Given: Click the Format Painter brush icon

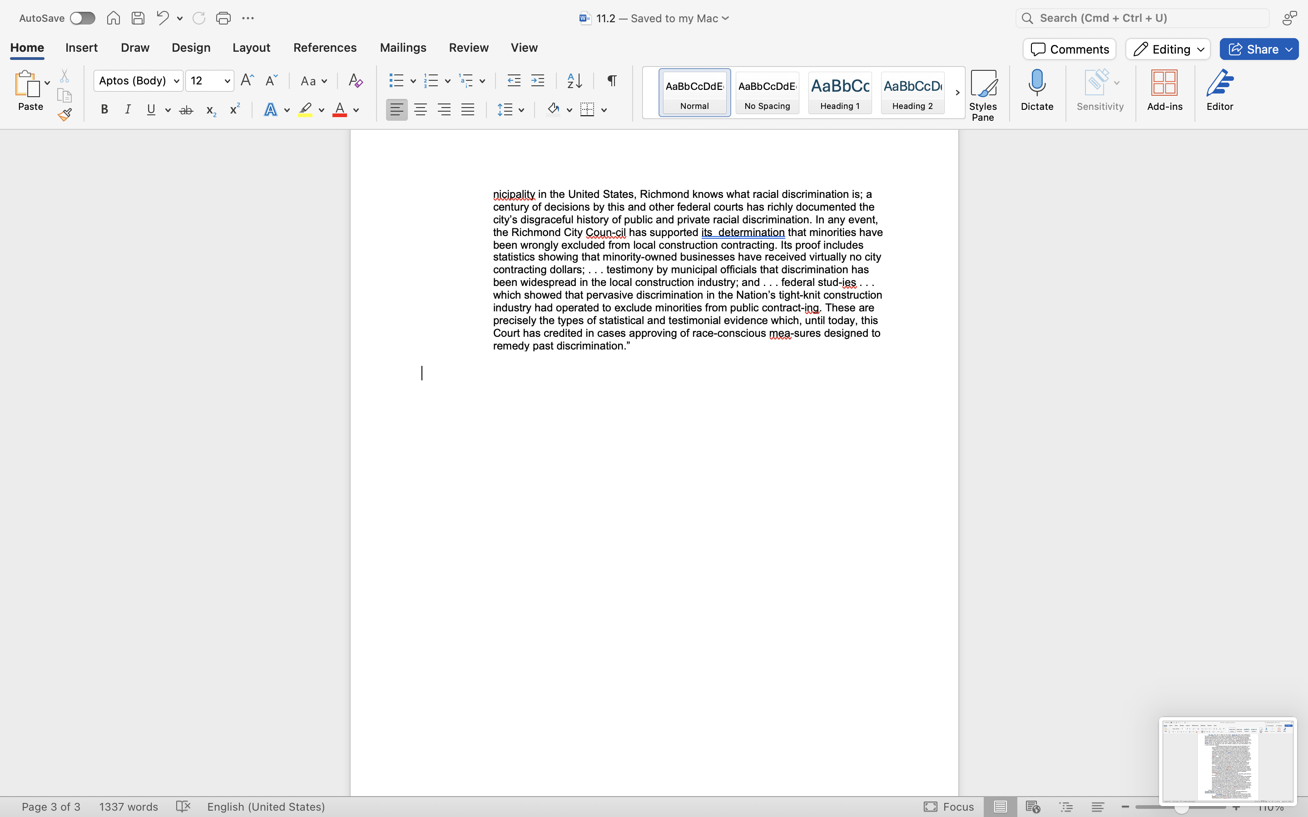Looking at the screenshot, I should pyautogui.click(x=65, y=114).
